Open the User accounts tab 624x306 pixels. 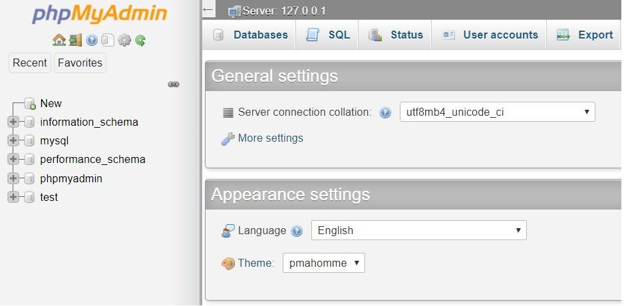(x=490, y=35)
